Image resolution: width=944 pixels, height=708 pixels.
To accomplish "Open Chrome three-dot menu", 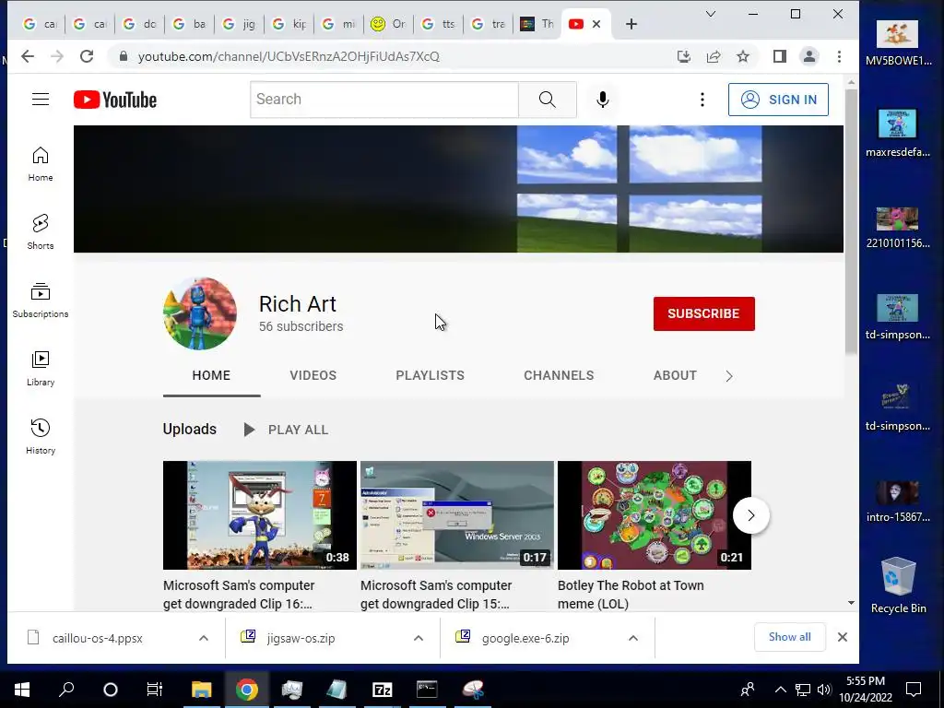I will [839, 56].
